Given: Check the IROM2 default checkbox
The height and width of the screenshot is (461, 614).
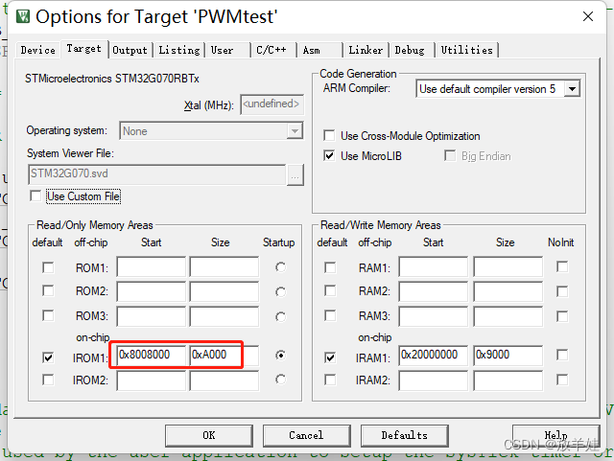Looking at the screenshot, I should [48, 380].
